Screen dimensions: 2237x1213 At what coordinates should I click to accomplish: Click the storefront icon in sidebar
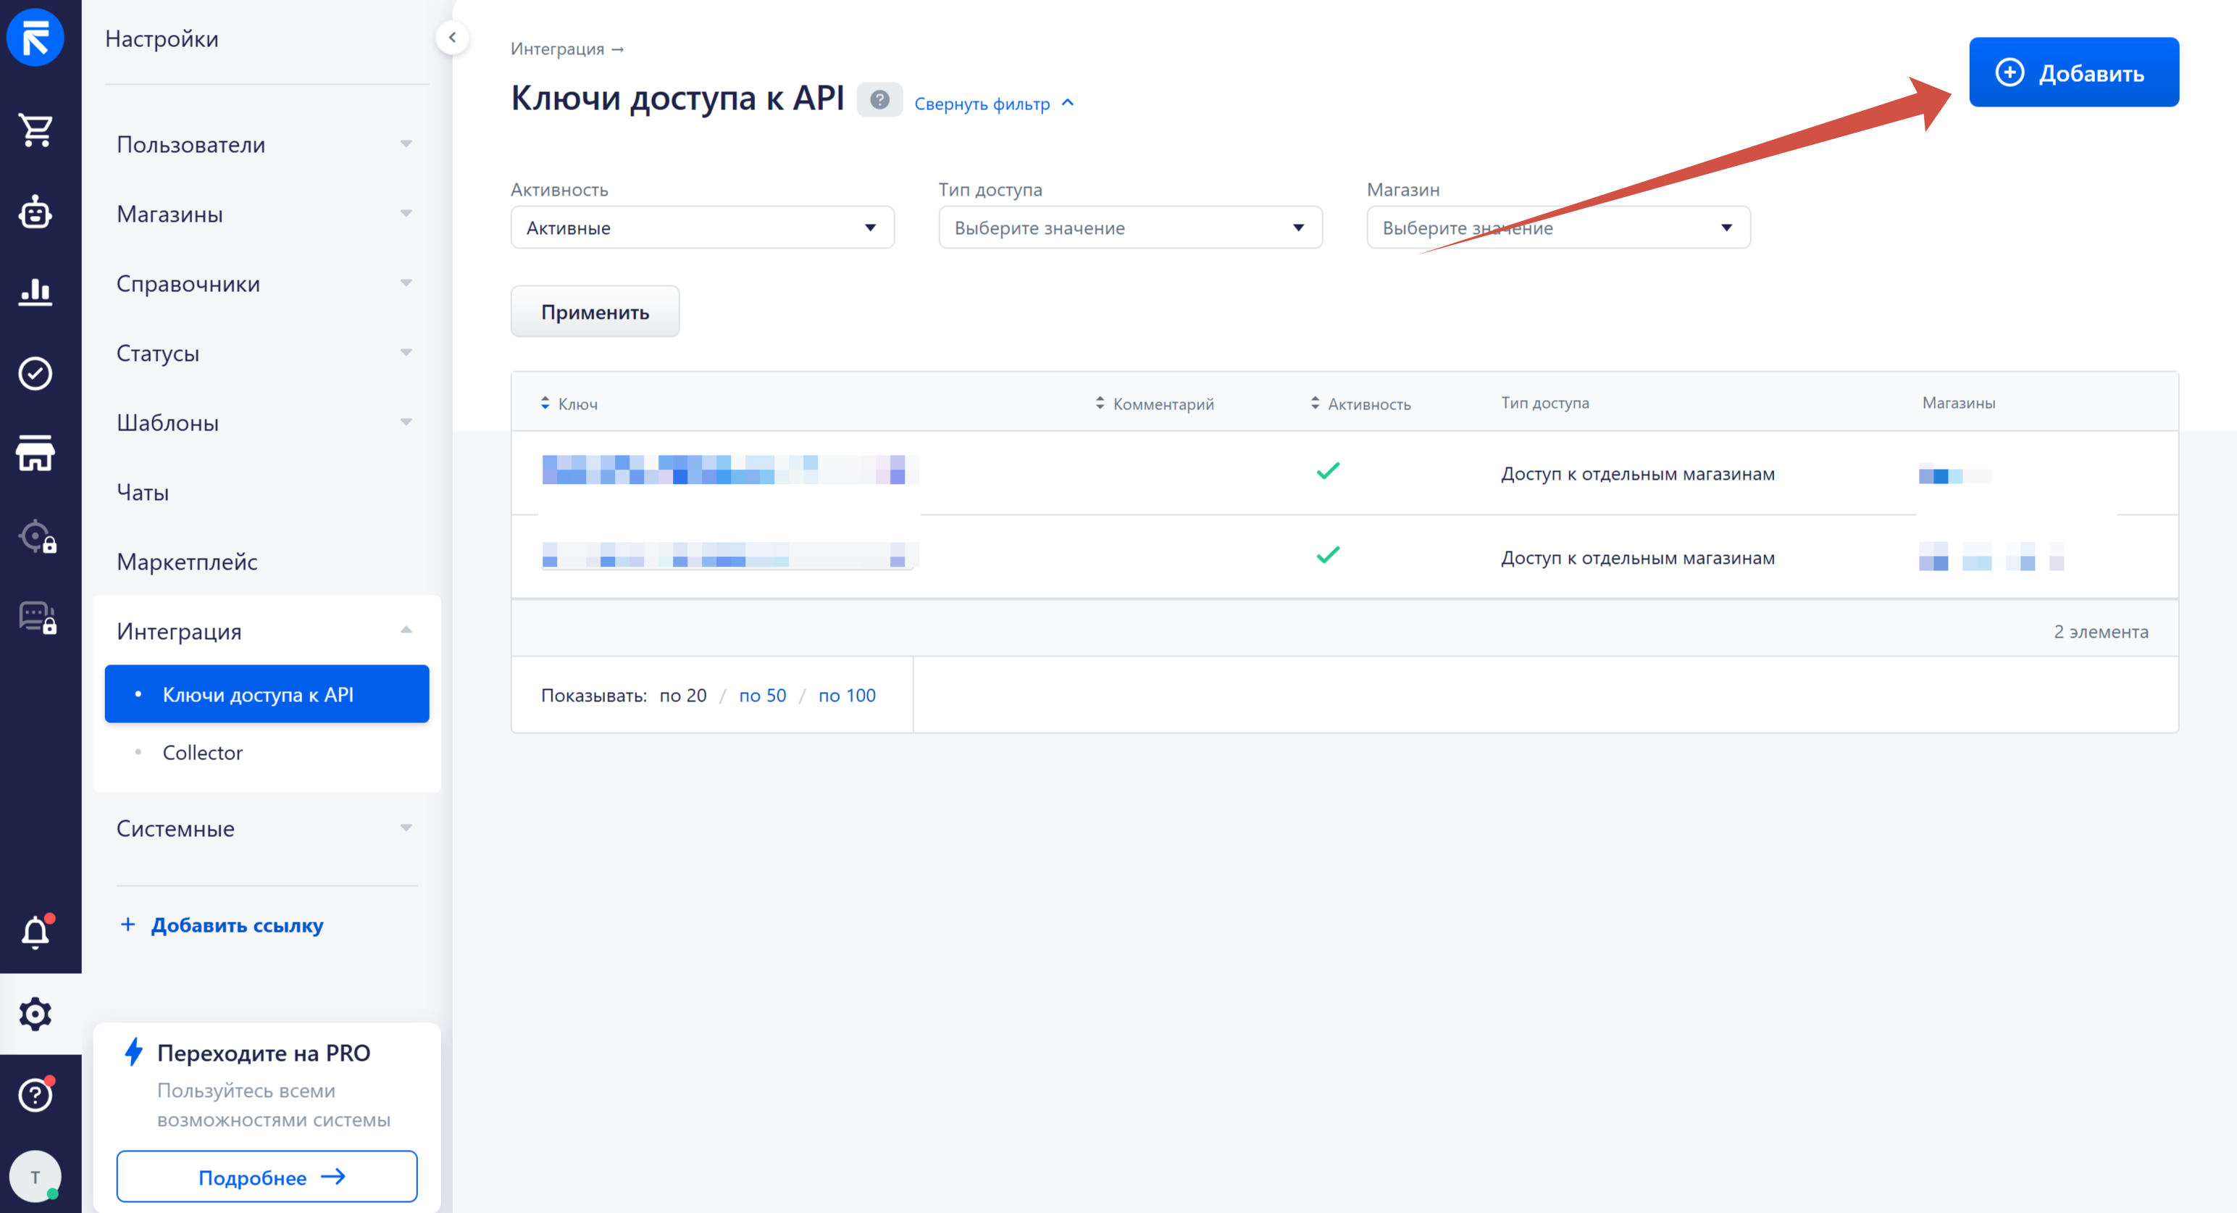click(35, 453)
